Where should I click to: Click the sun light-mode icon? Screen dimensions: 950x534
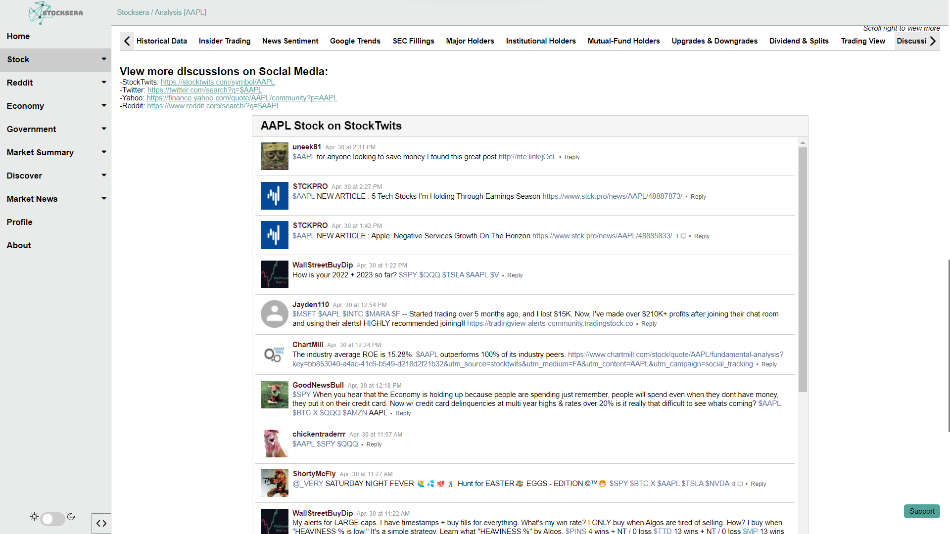34,517
